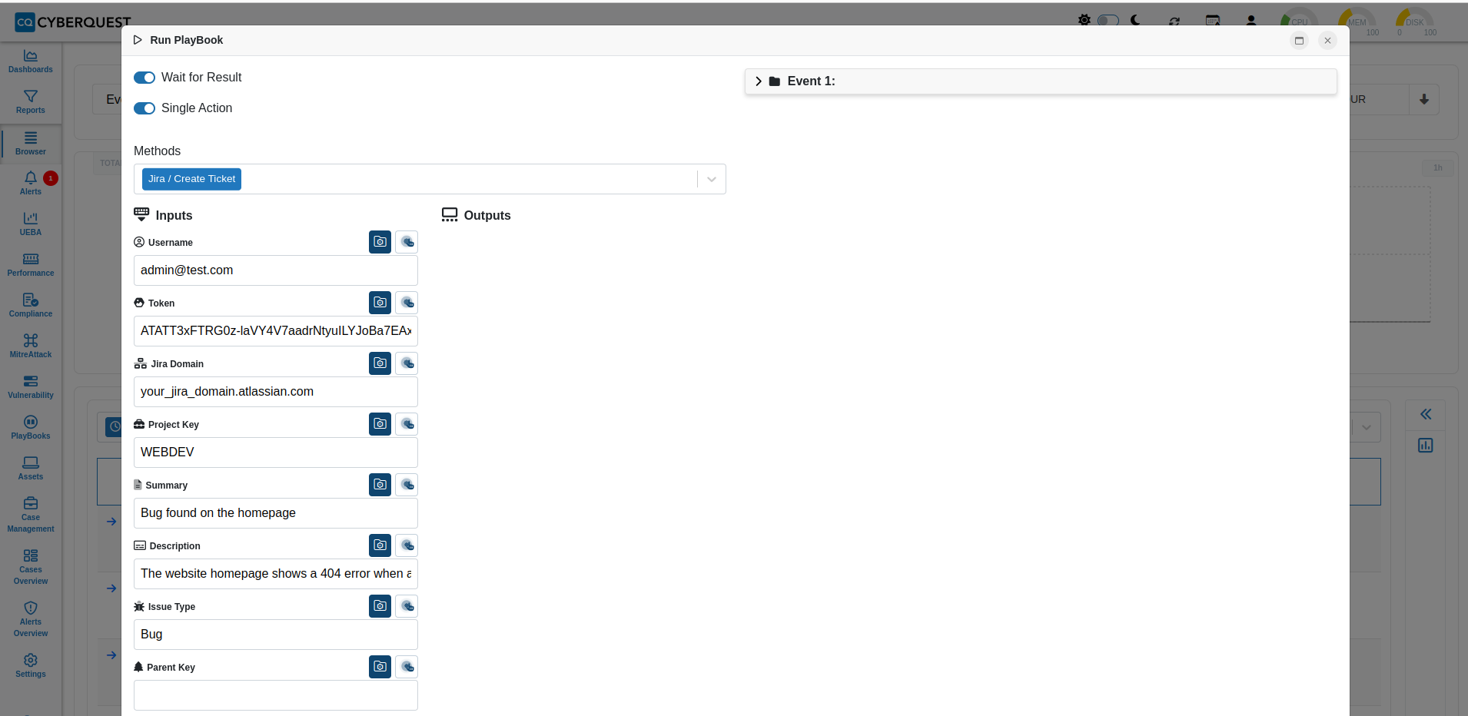
Task: Click the Summary field cloud icon
Action: pyautogui.click(x=407, y=485)
